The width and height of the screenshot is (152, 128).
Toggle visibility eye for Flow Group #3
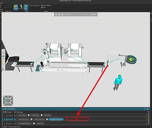coord(15,123)
